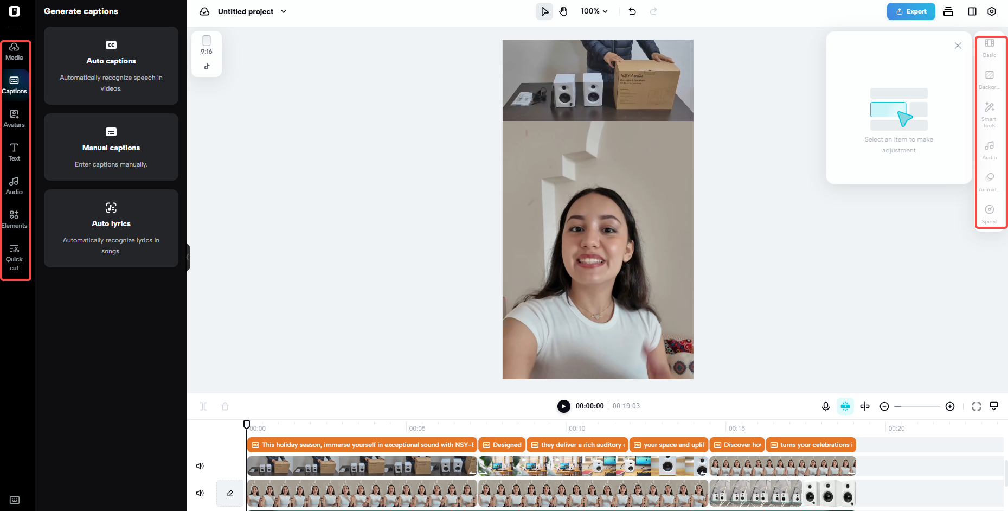
Task: Mute the second video track
Action: pos(200,493)
